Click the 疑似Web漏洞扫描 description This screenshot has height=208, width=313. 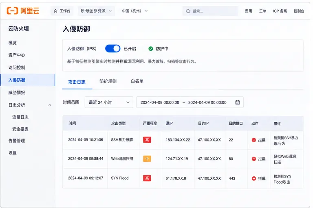[x=285, y=159]
